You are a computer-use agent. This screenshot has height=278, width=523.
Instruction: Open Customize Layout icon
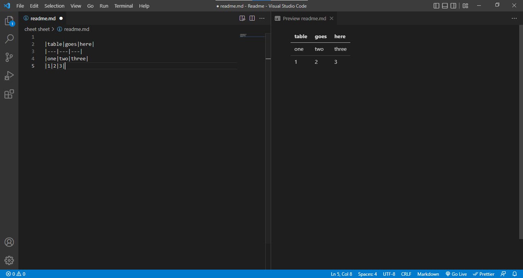tap(465, 6)
